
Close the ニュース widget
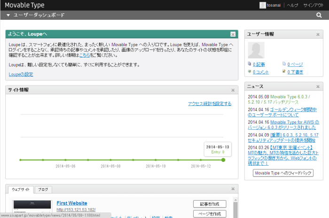coord(318,87)
